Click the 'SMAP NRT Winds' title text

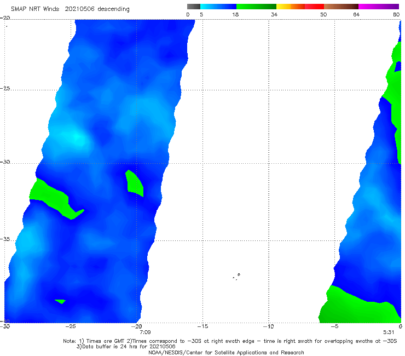(35, 9)
